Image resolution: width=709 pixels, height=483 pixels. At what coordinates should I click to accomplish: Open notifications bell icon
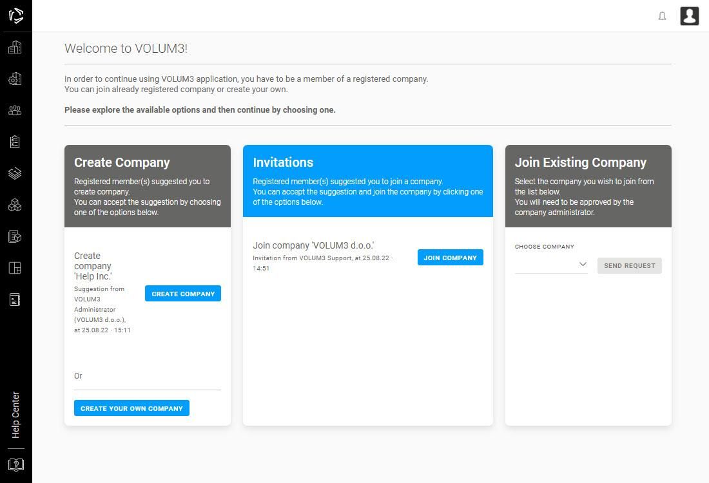click(662, 16)
